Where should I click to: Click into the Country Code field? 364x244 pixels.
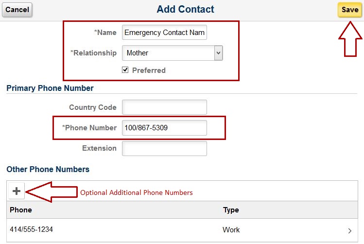coord(164,107)
